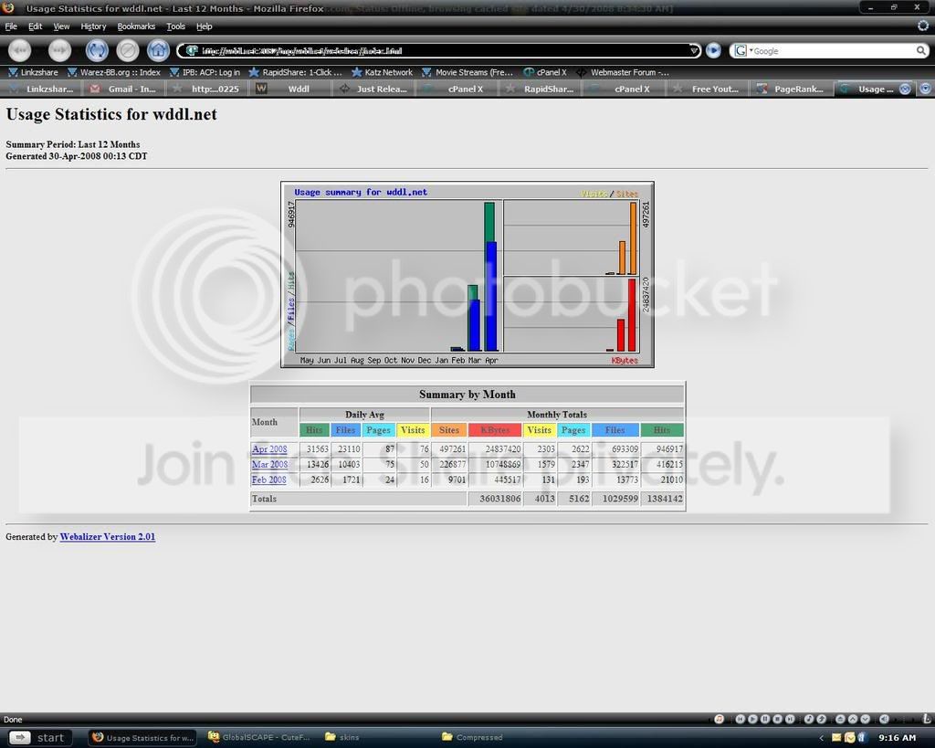
Task: Open the search engine selector dropdown
Action: click(742, 51)
